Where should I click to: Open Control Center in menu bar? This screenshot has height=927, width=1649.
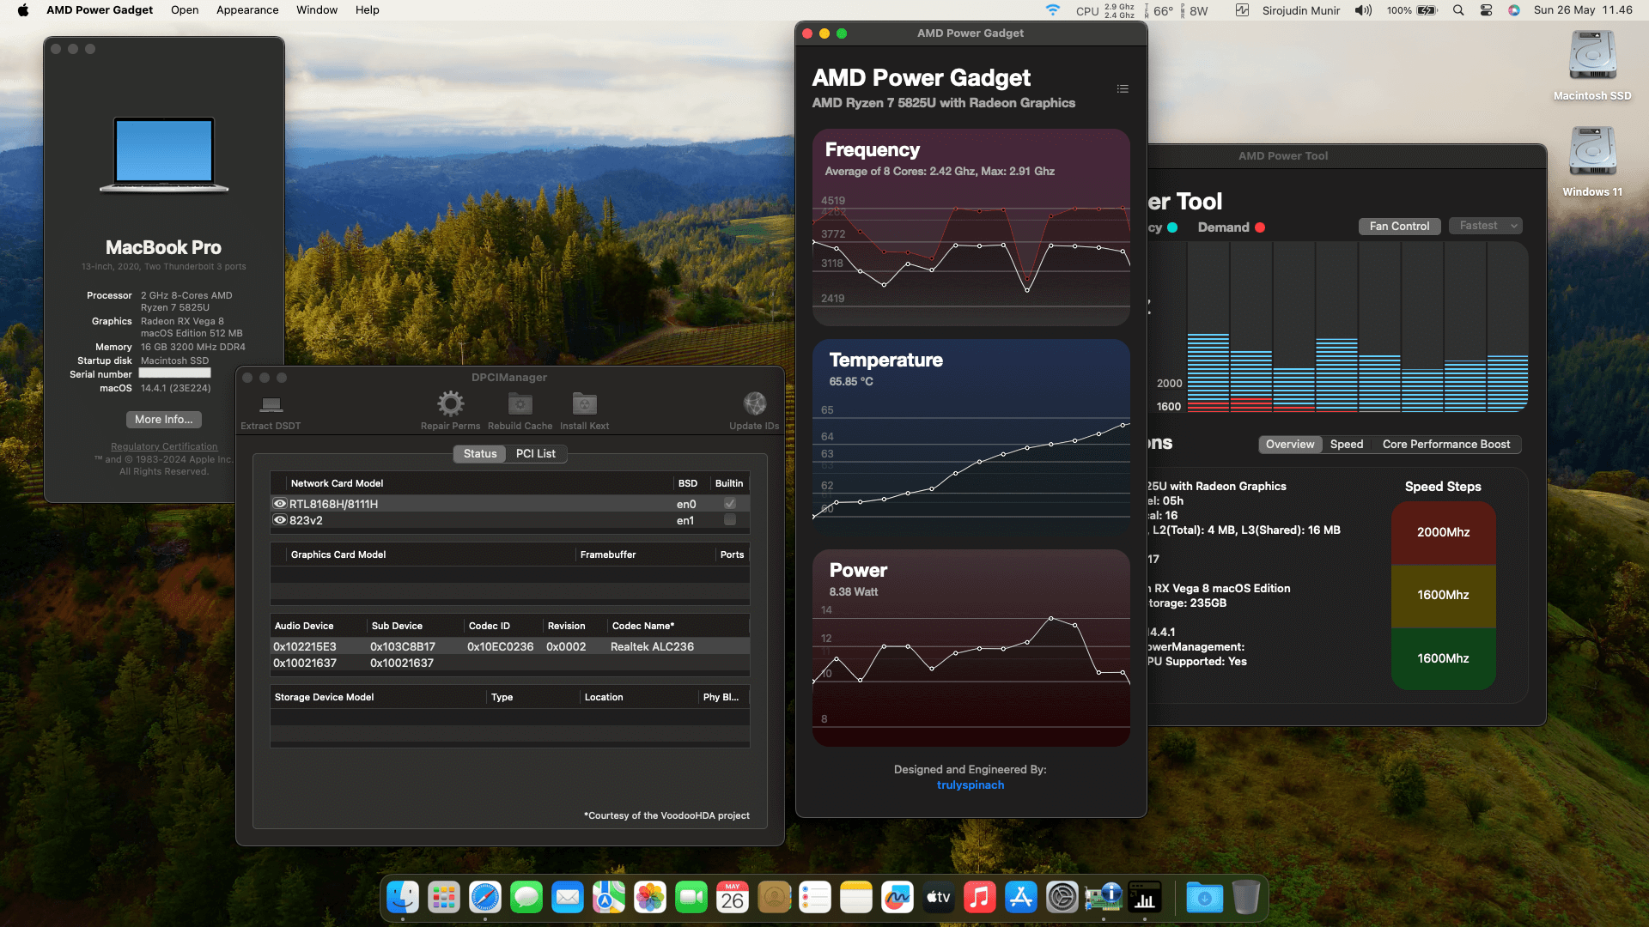[1487, 10]
